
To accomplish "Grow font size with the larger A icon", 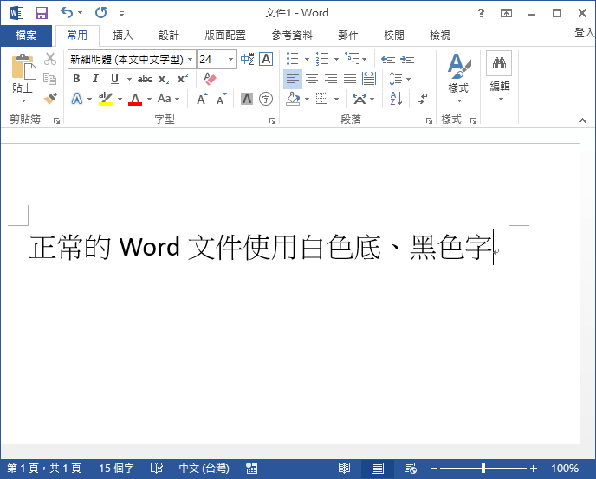I will 202,99.
